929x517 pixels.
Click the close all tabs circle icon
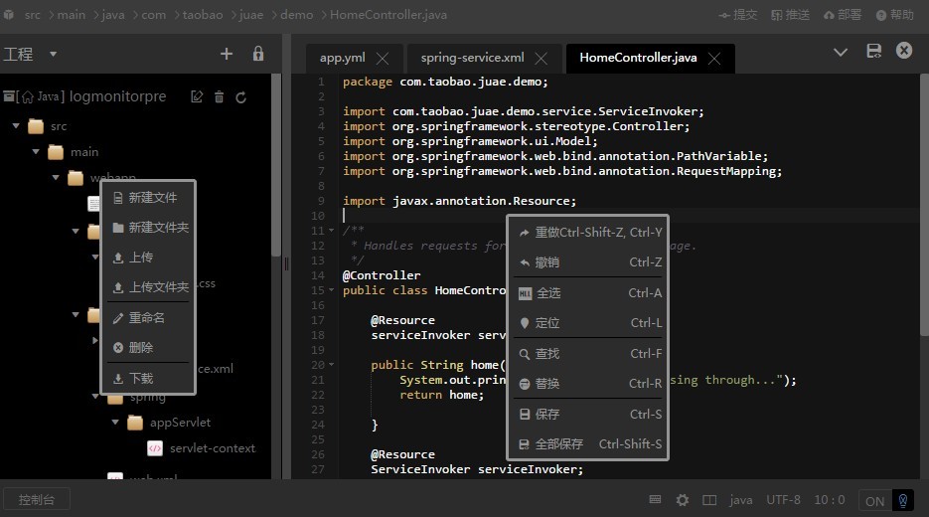coord(904,51)
